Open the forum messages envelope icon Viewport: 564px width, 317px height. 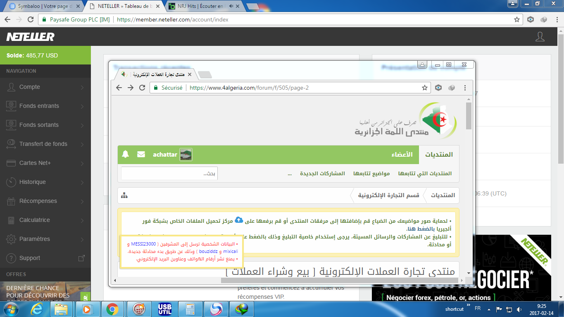point(141,155)
